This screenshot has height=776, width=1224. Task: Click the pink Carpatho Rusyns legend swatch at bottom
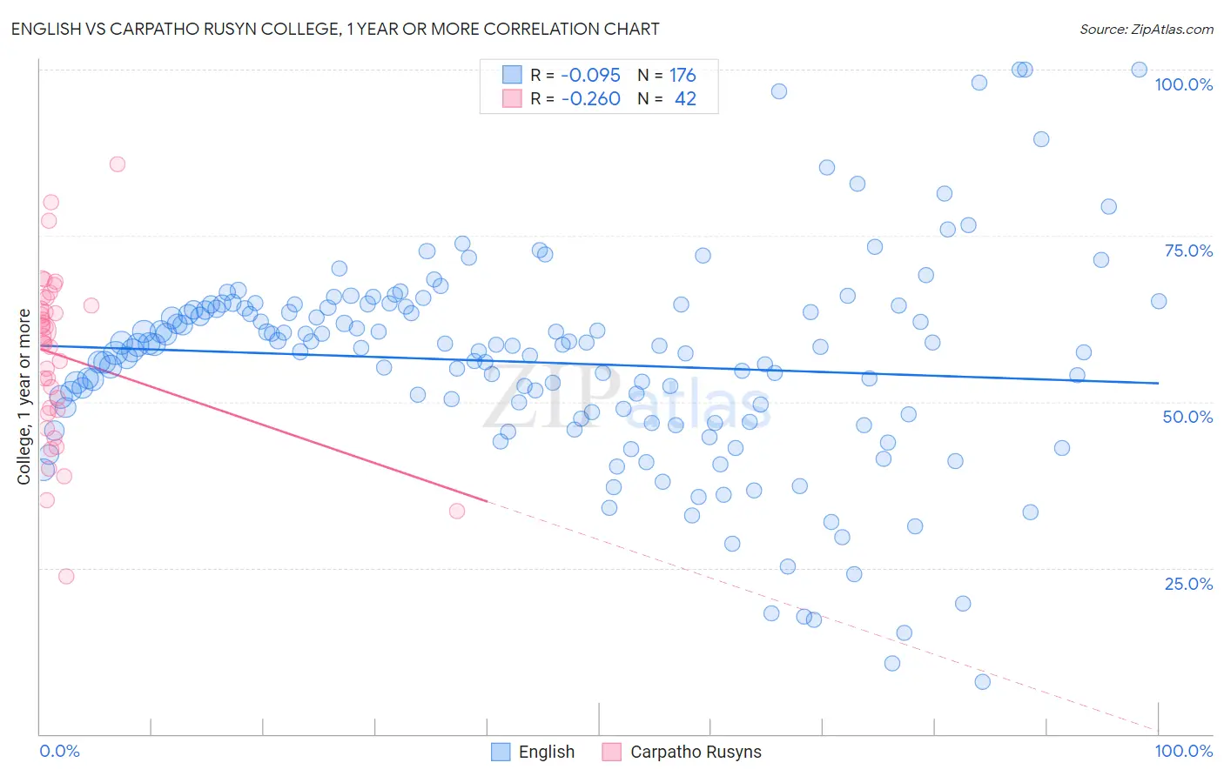click(x=612, y=752)
